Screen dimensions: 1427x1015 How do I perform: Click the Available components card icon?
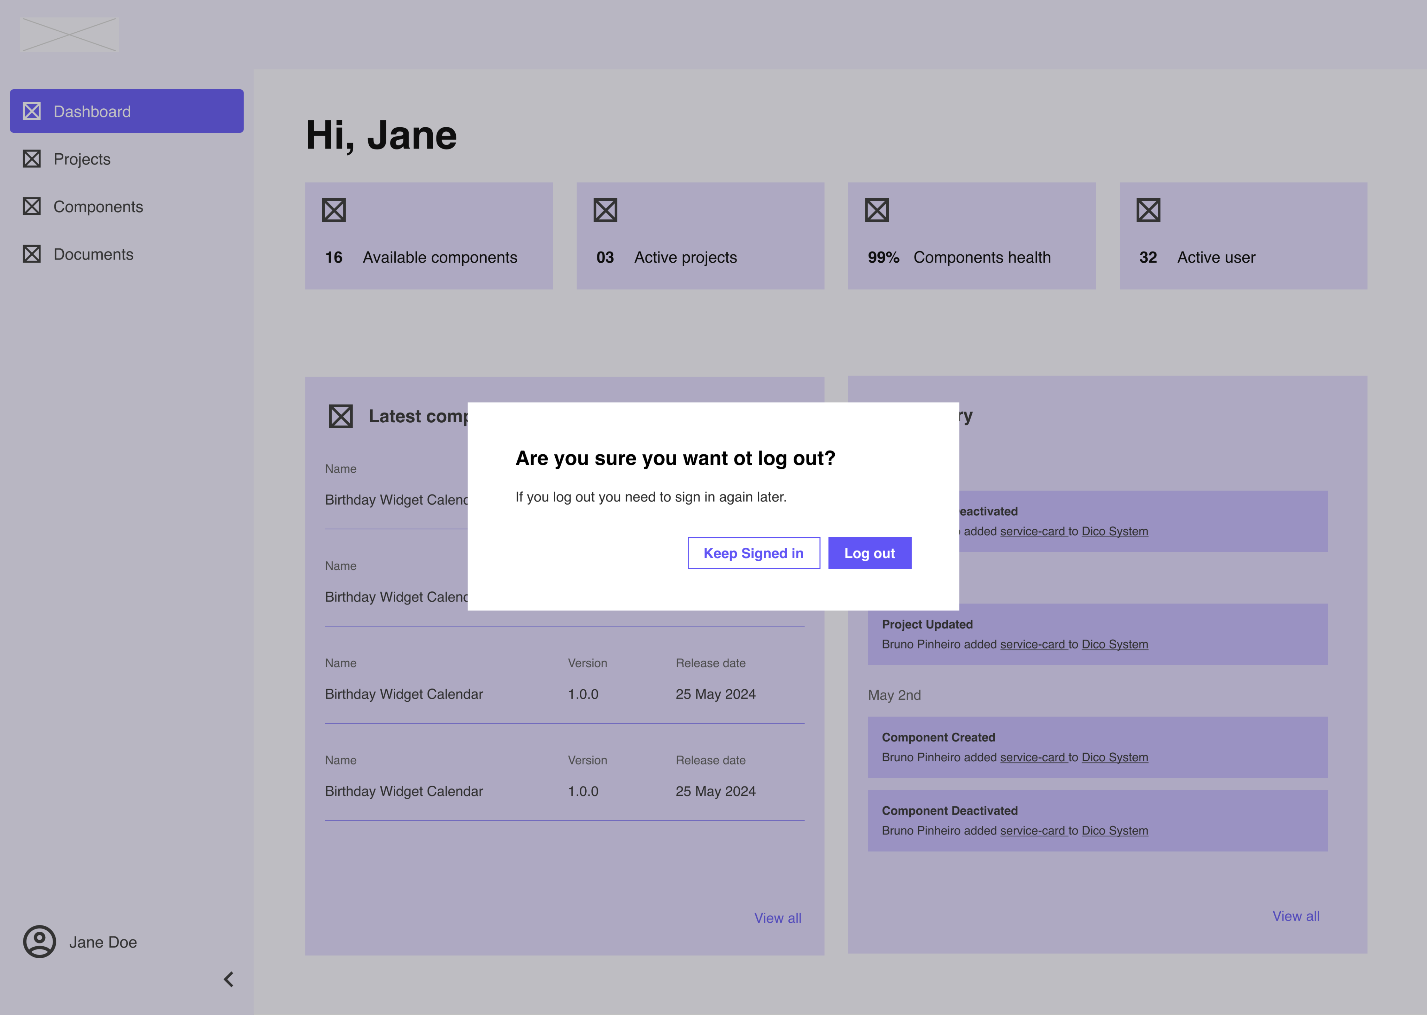[334, 210]
